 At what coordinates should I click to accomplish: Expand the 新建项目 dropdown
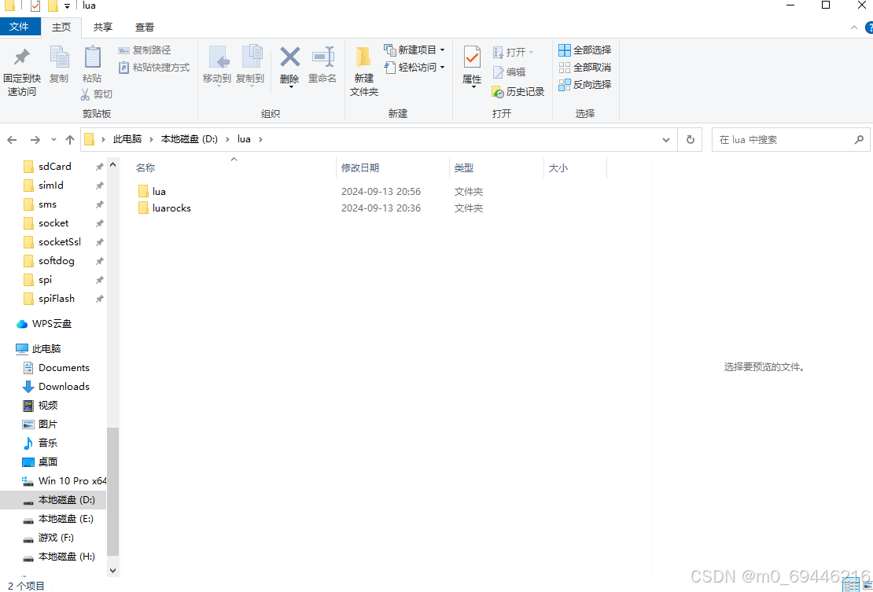click(441, 49)
